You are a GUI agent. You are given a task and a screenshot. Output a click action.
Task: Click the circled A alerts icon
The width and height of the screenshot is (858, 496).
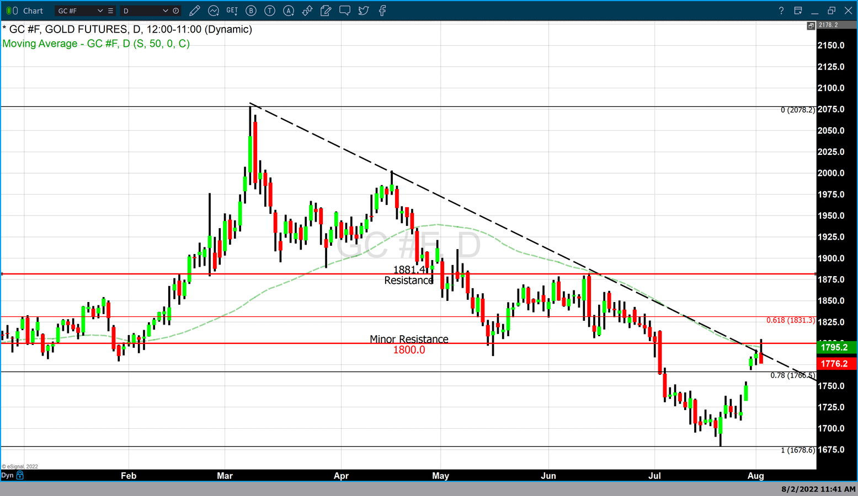tap(289, 10)
